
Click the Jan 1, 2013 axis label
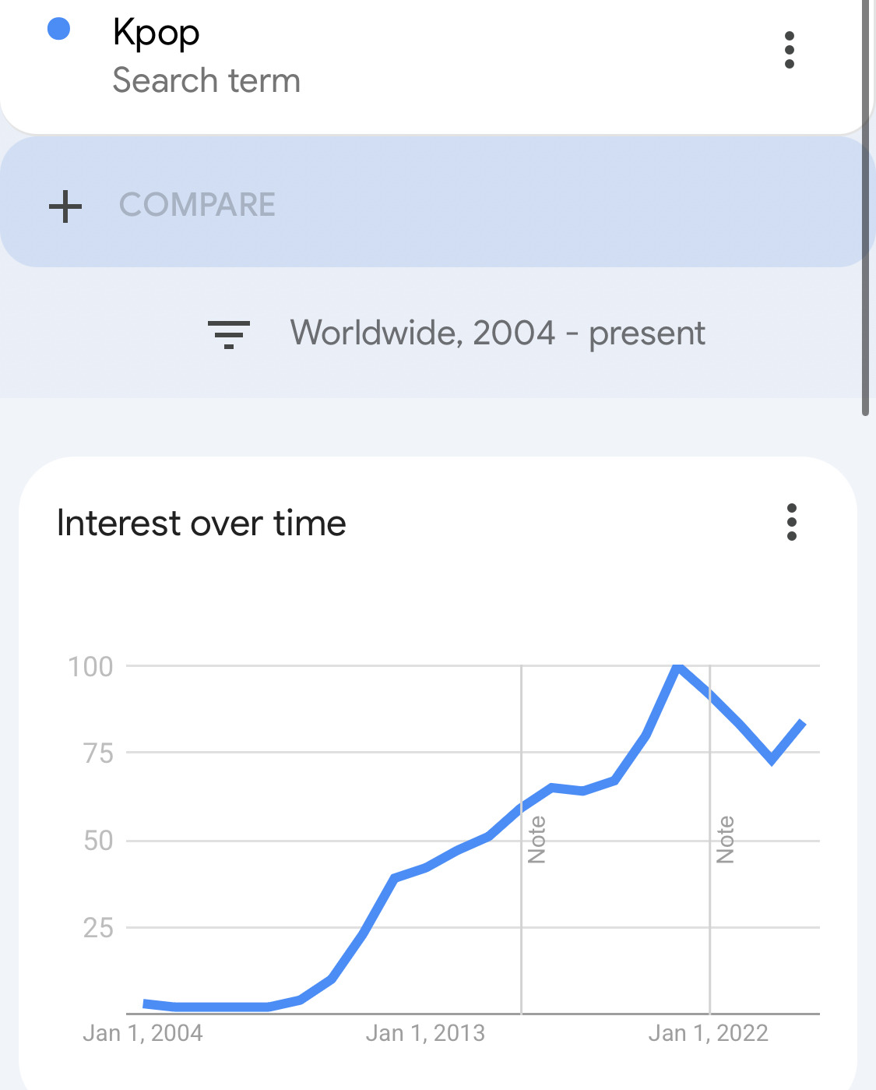click(x=425, y=1033)
